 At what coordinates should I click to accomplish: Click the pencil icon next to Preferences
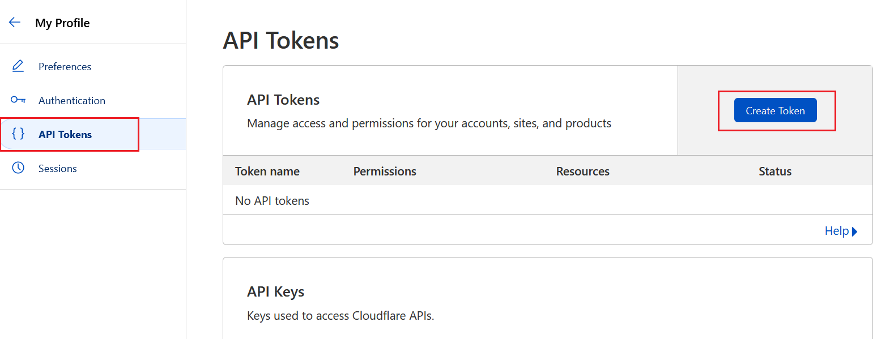(18, 66)
